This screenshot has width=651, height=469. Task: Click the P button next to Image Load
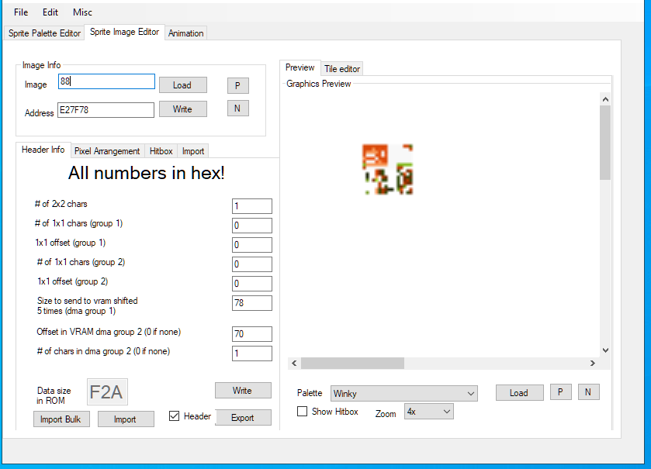tap(237, 85)
